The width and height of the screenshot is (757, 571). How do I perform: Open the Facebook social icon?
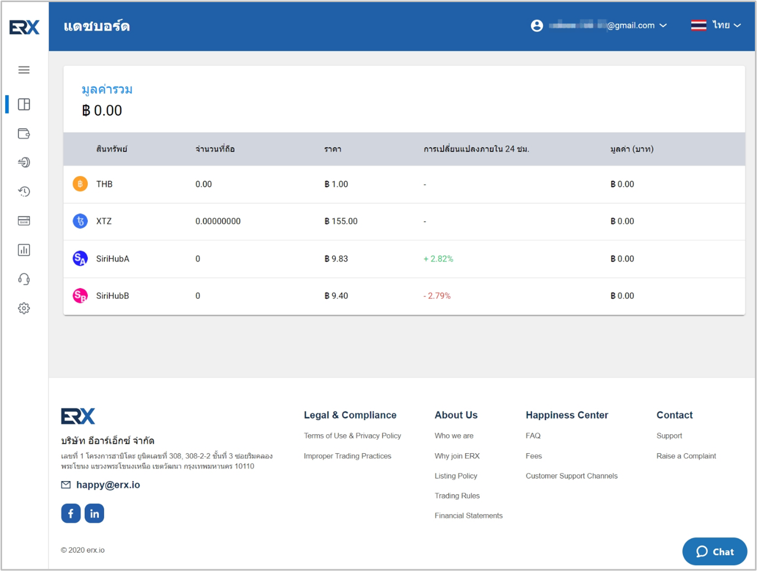pos(71,513)
